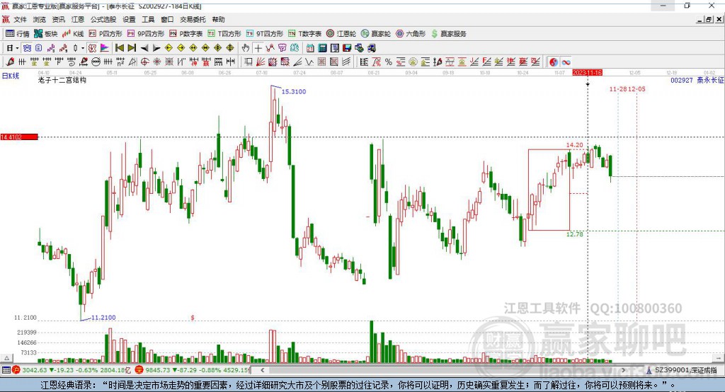Open the 窗口 menu
The image size is (725, 392).
[167, 19]
